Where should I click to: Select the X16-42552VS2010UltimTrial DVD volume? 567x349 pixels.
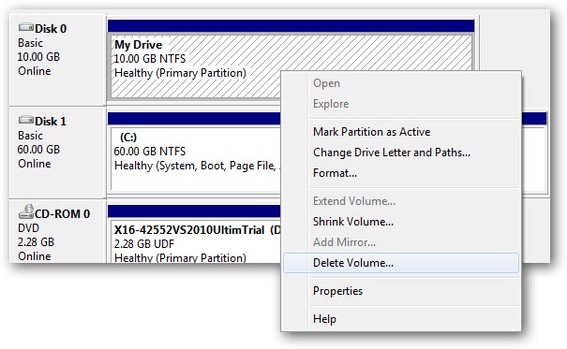tap(195, 241)
